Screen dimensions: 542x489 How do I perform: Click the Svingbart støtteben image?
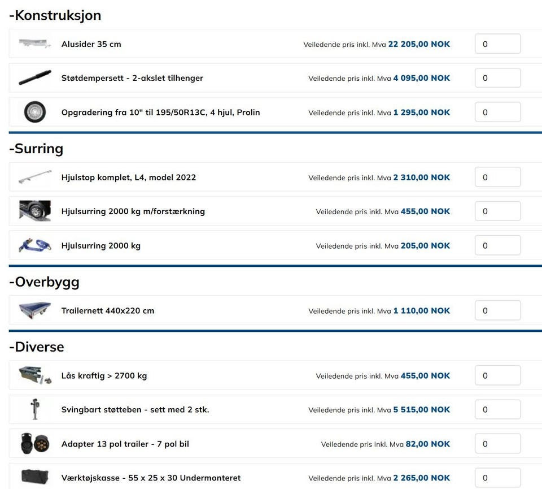35,409
